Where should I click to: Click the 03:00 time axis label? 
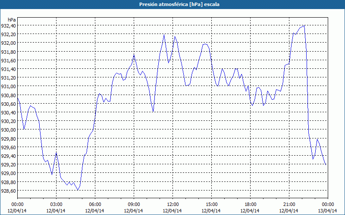56,205
